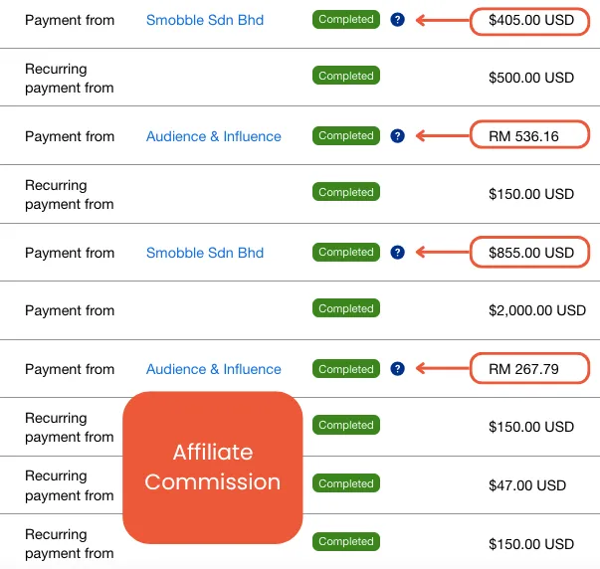The width and height of the screenshot is (600, 569).
Task: Click help icon beside $855.00 USD payment
Action: click(398, 253)
